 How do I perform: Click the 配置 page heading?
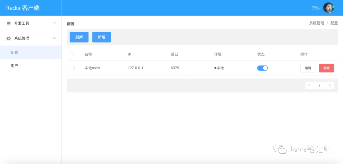click(x=71, y=24)
